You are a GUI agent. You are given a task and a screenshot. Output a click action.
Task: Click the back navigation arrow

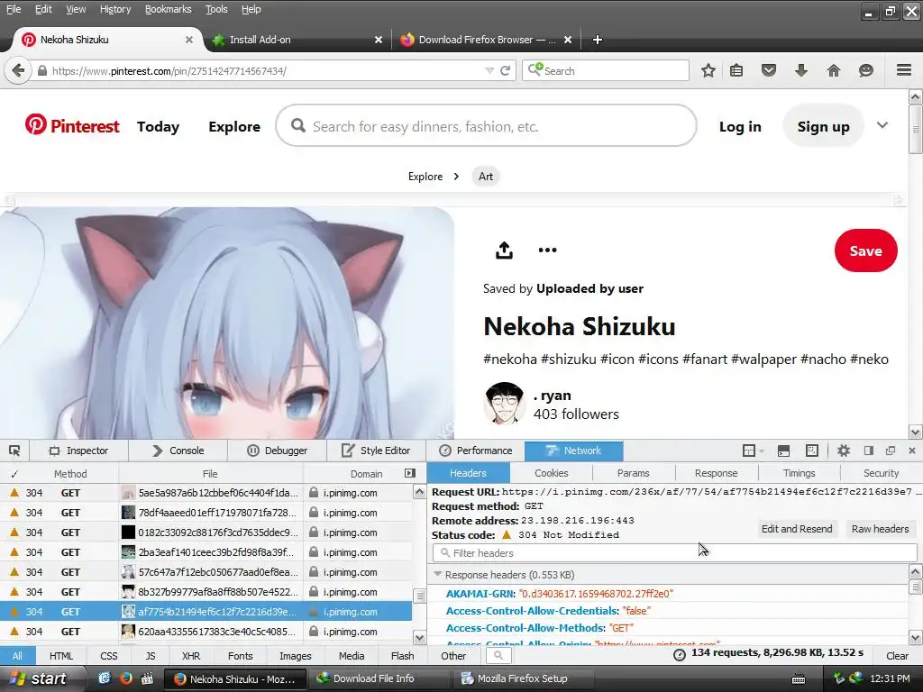point(18,70)
